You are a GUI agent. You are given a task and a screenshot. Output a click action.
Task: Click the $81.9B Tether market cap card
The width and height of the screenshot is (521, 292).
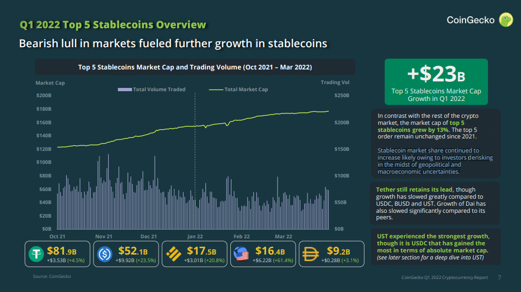58,254
